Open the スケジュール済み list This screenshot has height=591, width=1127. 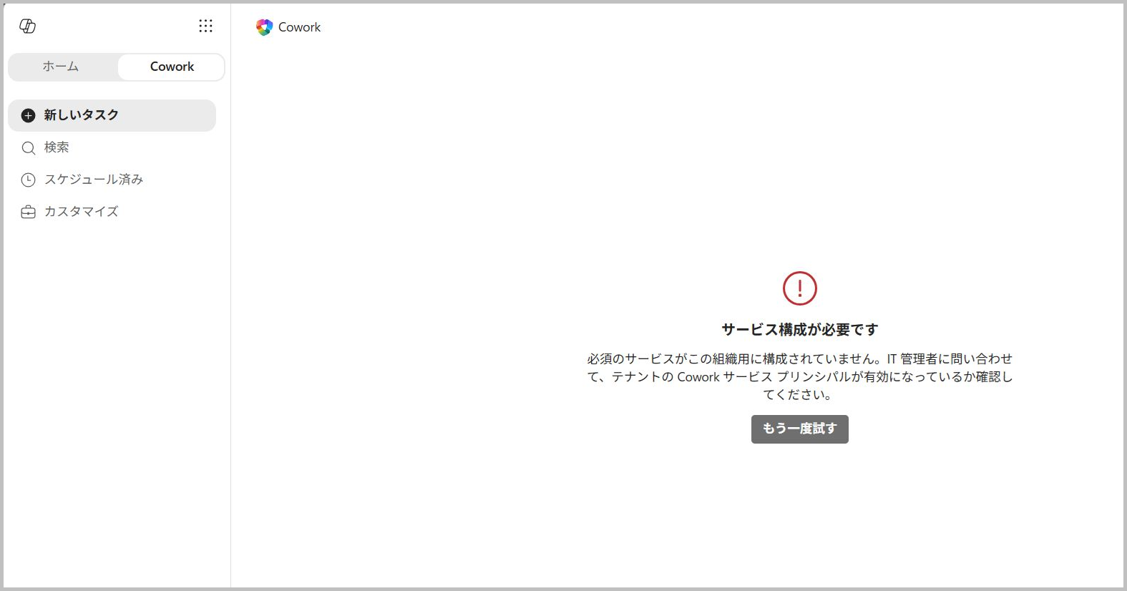point(112,180)
